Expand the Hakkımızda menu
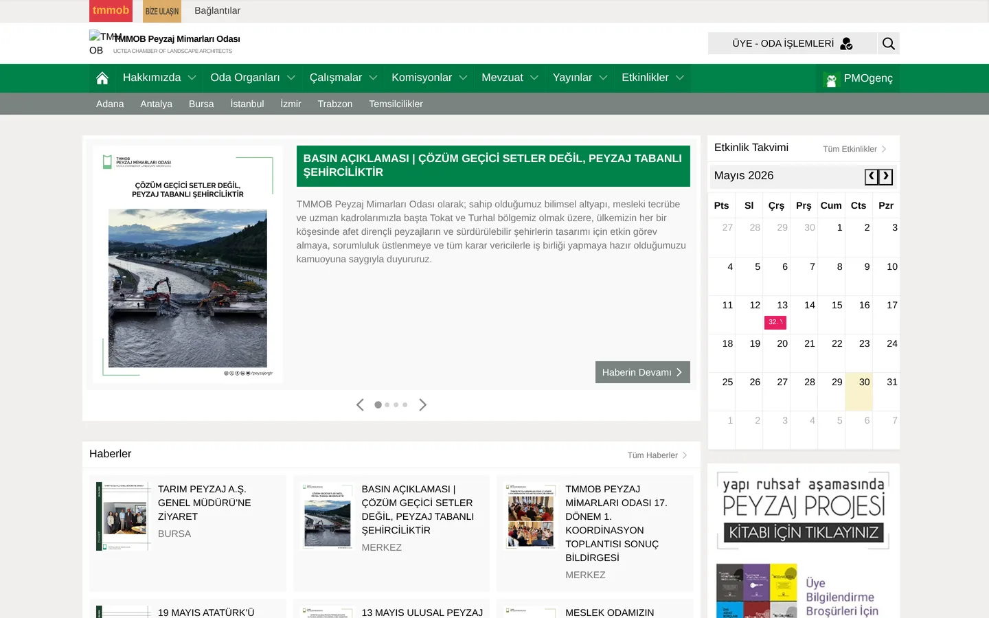This screenshot has height=618, width=989. (159, 78)
